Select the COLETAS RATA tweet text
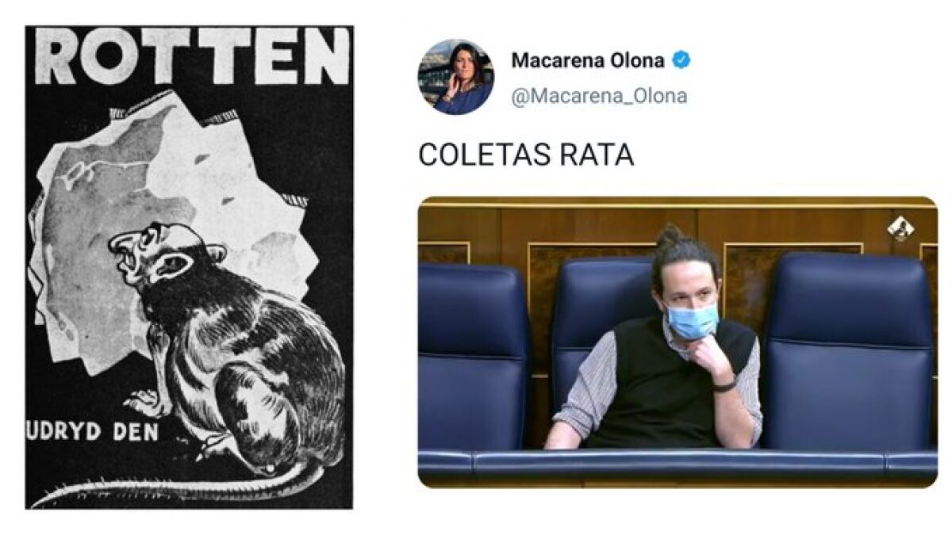 (x=525, y=155)
